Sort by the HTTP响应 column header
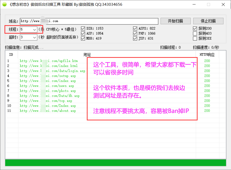Screen dimensions: 231x170 (207, 55)
